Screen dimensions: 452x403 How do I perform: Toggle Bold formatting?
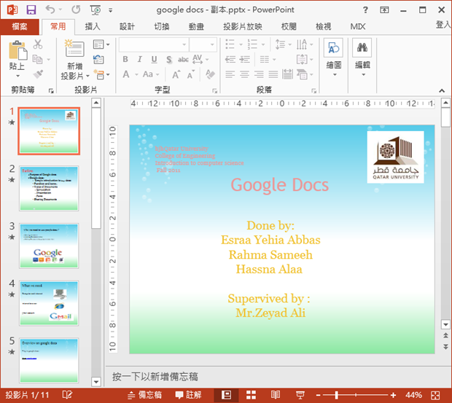tap(125, 59)
